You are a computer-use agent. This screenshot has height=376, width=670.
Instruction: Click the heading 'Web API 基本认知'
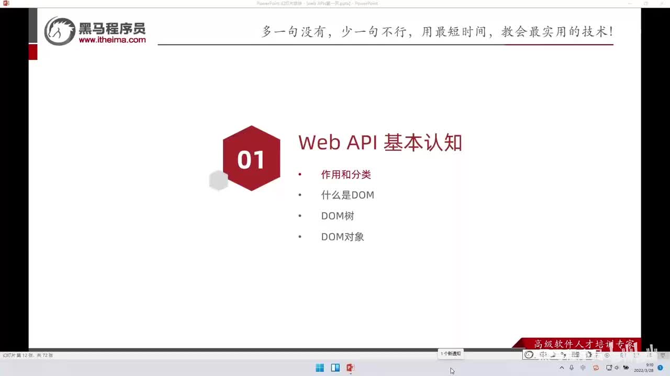coord(380,143)
